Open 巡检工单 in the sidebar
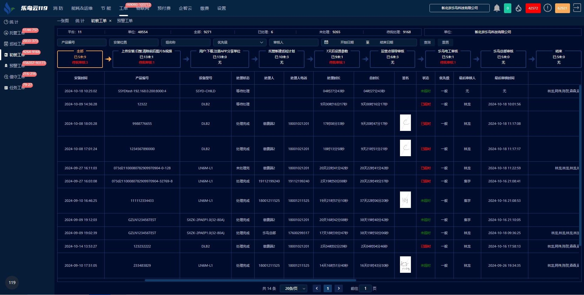The image size is (584, 295). click(17, 44)
